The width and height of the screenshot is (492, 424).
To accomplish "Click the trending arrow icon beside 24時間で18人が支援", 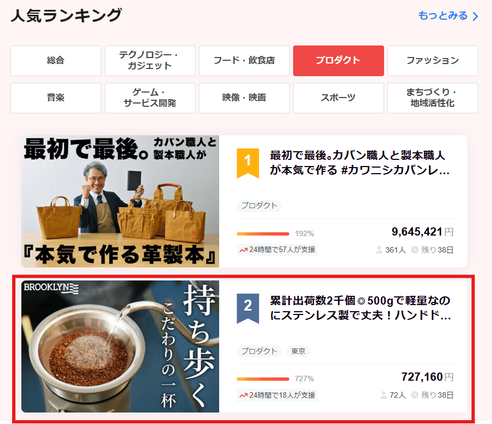I will [x=243, y=395].
